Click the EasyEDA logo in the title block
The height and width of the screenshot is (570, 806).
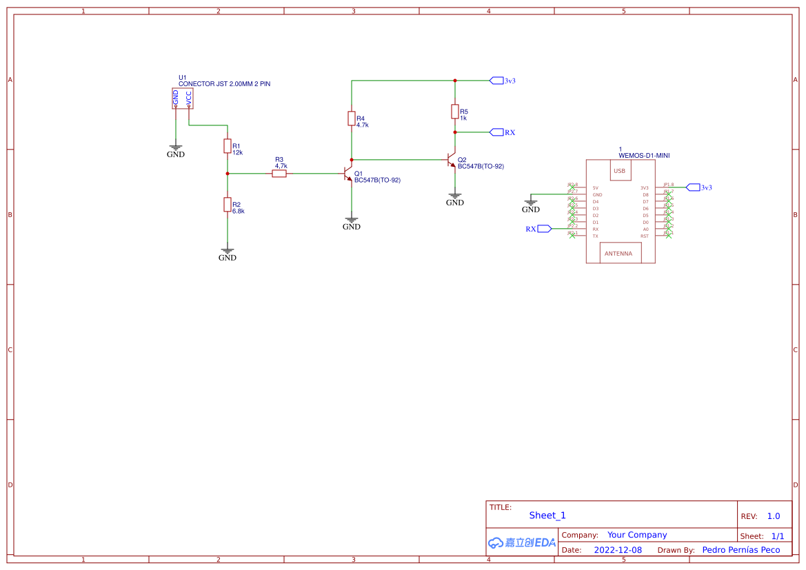(x=521, y=543)
